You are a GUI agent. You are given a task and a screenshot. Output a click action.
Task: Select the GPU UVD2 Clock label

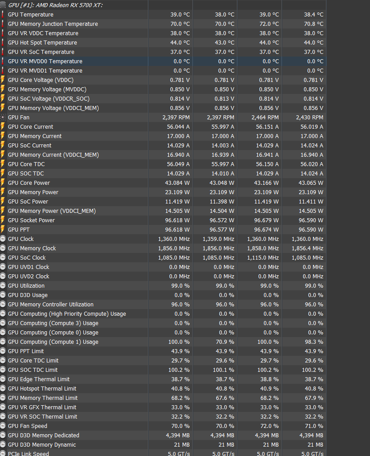coord(28,276)
